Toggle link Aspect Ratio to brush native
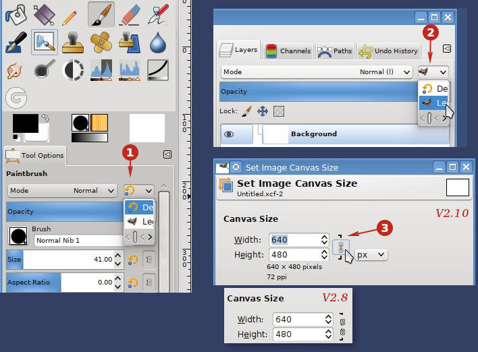Image resolution: width=478 pixels, height=352 pixels. click(x=149, y=283)
